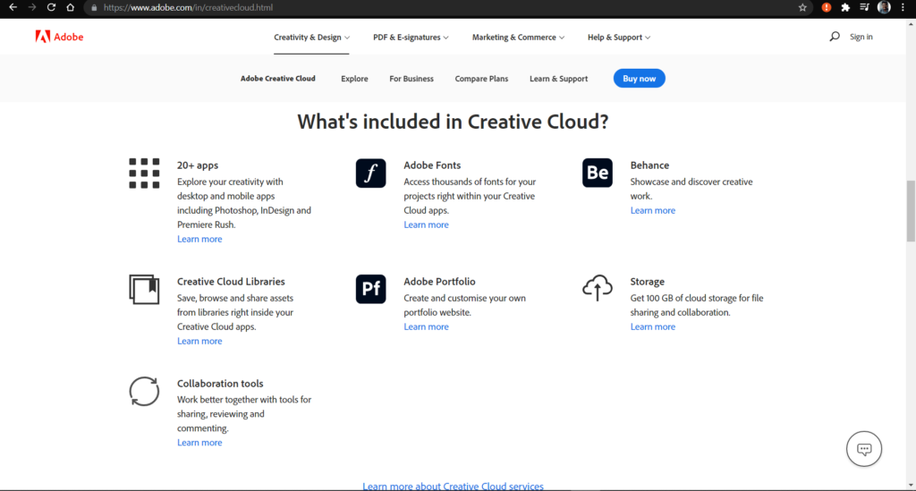Click Learn more under Storage
The image size is (916, 491).
652,326
